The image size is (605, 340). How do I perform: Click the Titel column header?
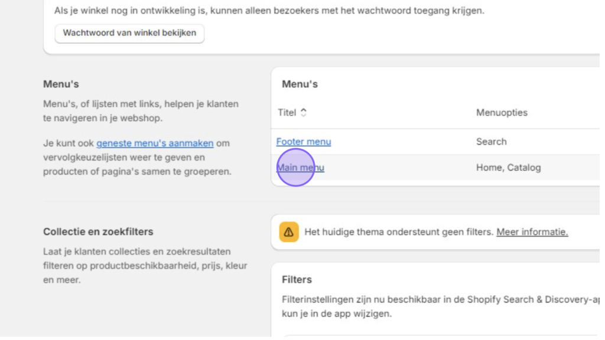click(x=287, y=112)
